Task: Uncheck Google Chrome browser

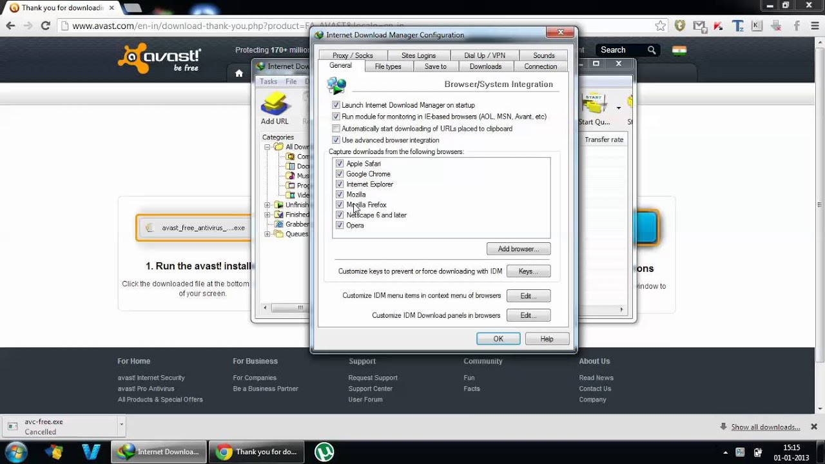Action: (340, 174)
